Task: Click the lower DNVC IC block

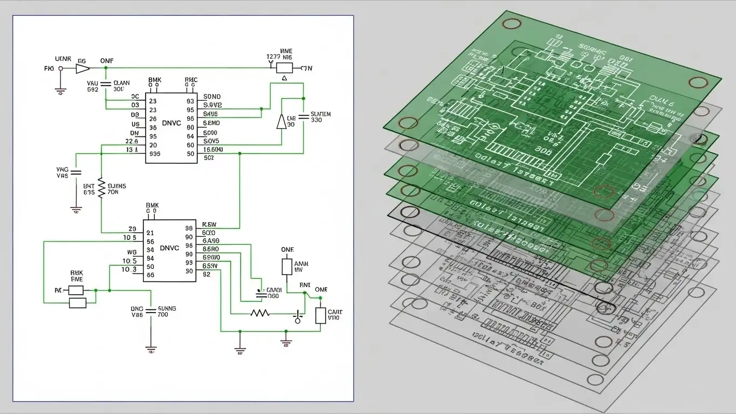Action: coord(169,248)
